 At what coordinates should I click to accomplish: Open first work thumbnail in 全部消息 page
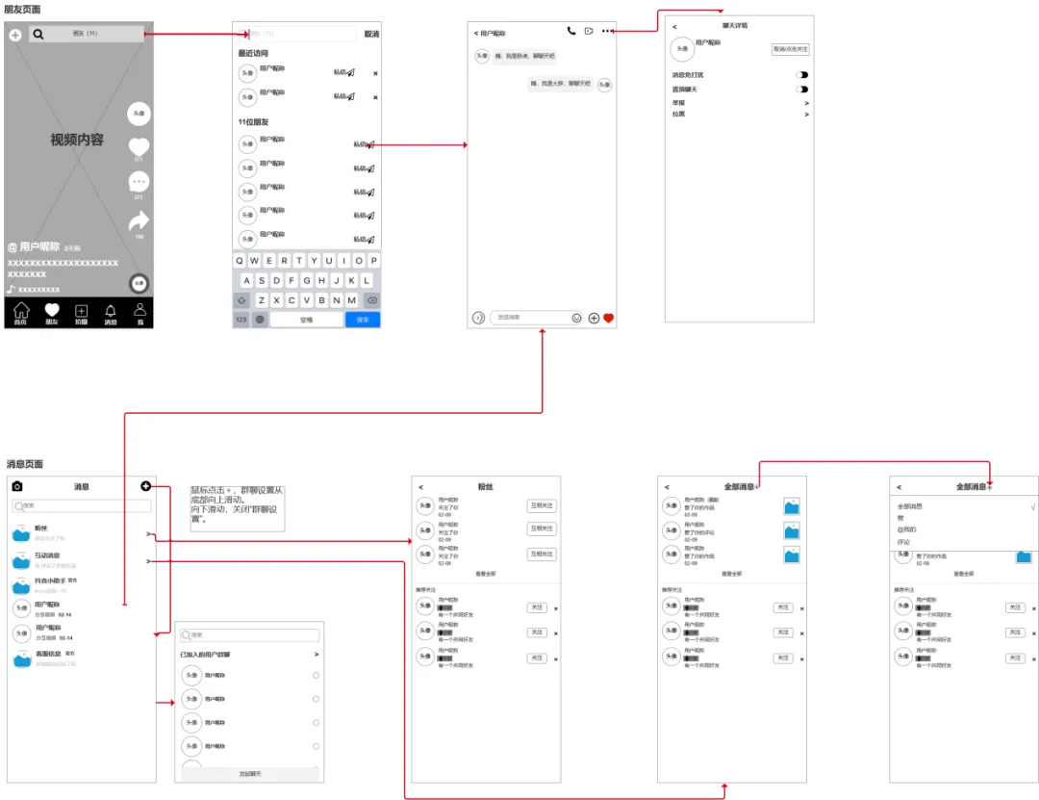pyautogui.click(x=791, y=507)
